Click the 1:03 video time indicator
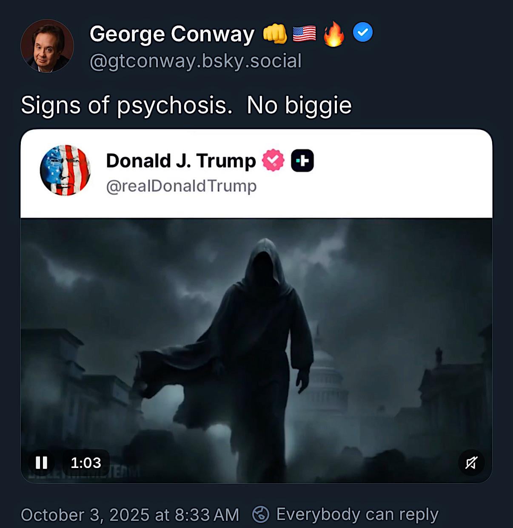The image size is (513, 528). tap(86, 462)
